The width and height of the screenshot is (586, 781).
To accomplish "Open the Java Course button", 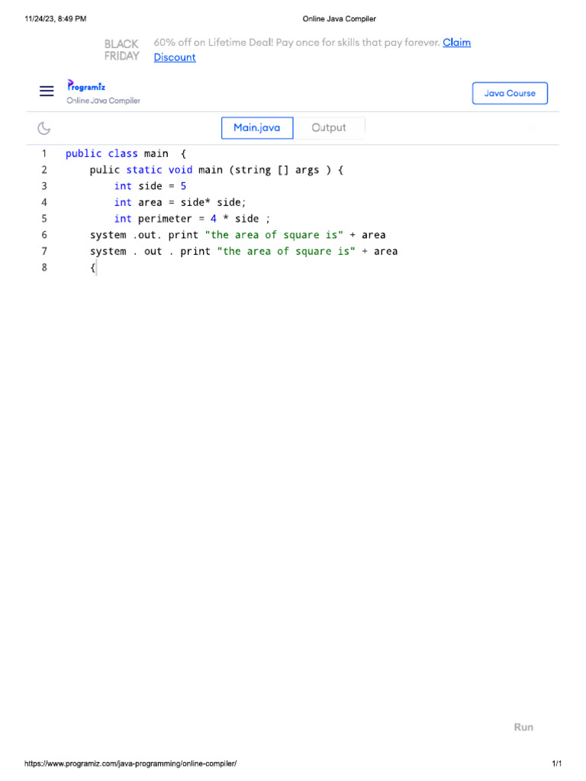I will pos(510,93).
